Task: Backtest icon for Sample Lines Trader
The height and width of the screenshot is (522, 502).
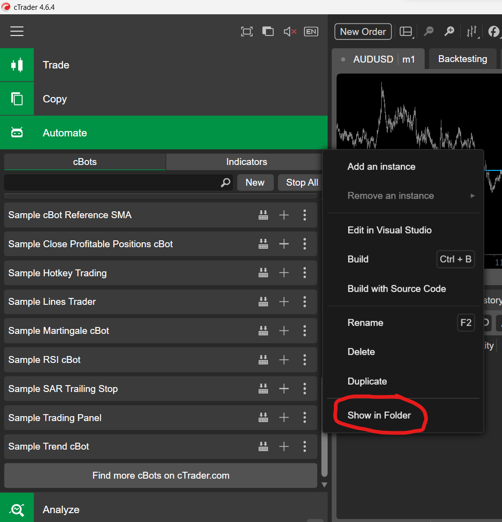Action: click(263, 301)
